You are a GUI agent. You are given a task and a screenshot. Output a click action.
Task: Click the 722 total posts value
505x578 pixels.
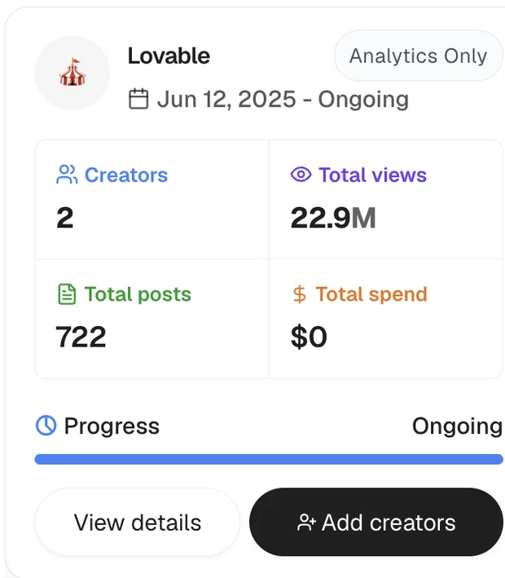(x=81, y=337)
